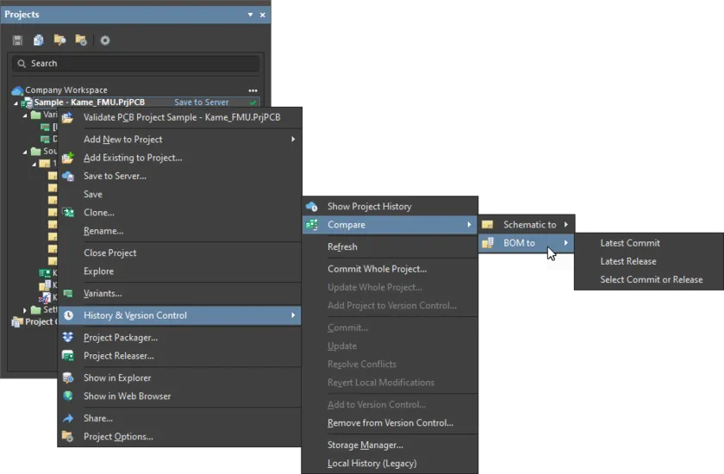Open Company Workspace three-dot menu
This screenshot has width=724, height=474.
(x=253, y=90)
